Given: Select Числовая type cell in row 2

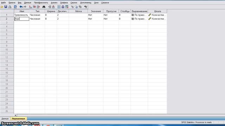Looking at the screenshot, I should click(37, 19).
